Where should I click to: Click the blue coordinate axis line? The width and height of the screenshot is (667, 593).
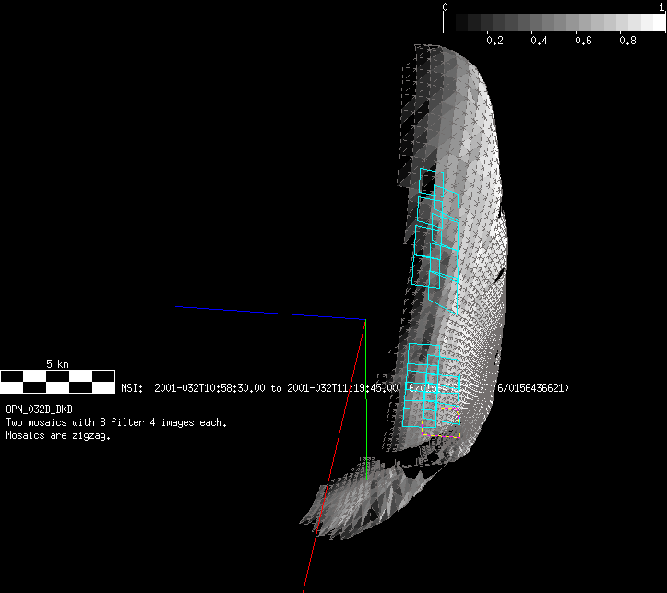268,313
